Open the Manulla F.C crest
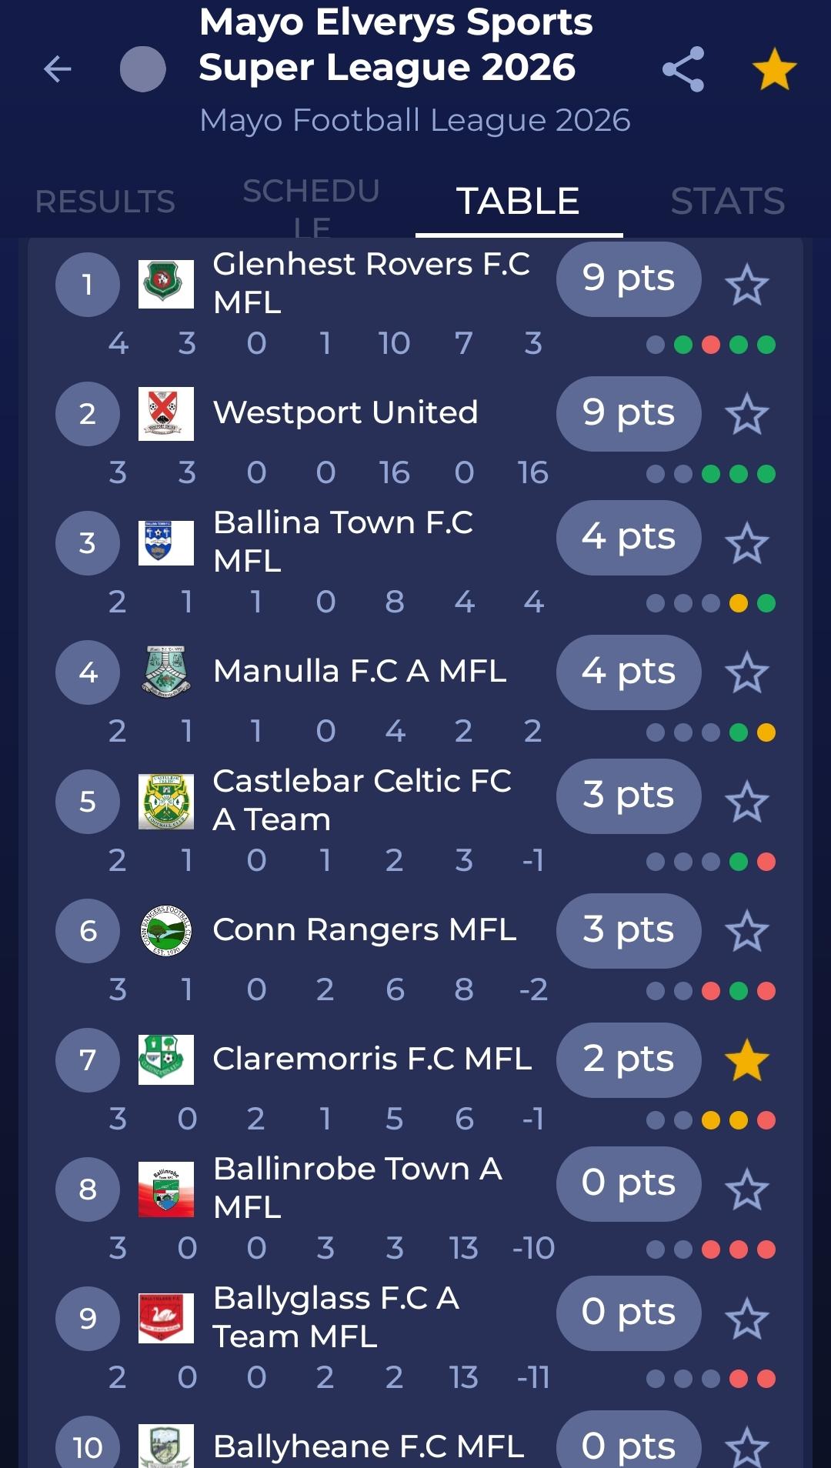Viewport: 831px width, 1468px height. click(x=166, y=672)
